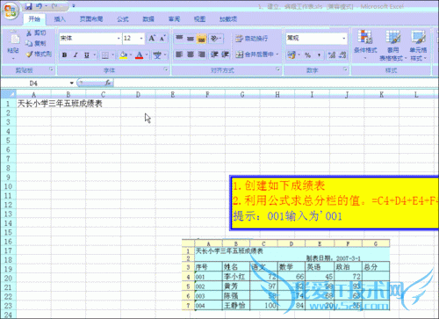Open the fill color dropdown arrow

[131, 54]
